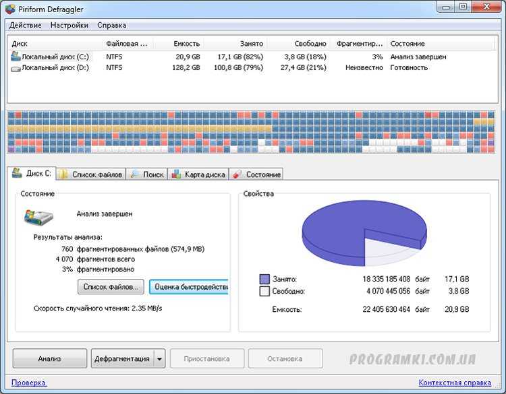Click the Piriform Defraggler app icon in title bar
The width and height of the screenshot is (506, 394).
tap(10, 9)
